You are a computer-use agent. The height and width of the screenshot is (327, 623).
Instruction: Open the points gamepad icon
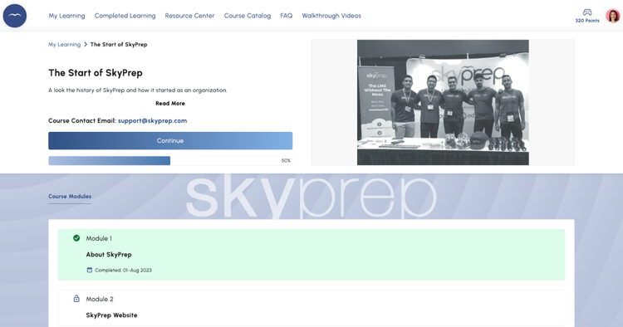point(587,12)
